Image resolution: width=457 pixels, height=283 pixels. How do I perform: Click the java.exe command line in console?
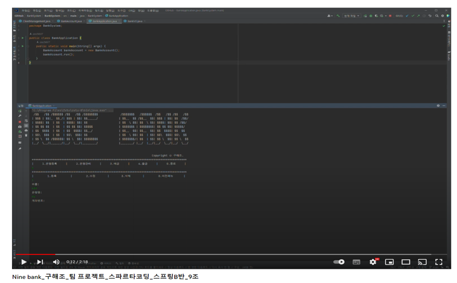click(x=73, y=110)
